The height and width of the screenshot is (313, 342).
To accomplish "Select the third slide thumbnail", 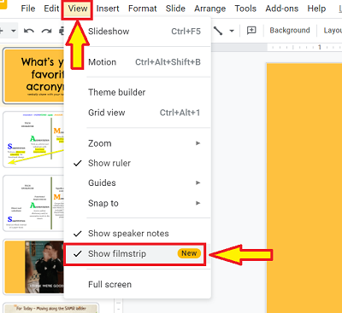I will tap(33, 203).
